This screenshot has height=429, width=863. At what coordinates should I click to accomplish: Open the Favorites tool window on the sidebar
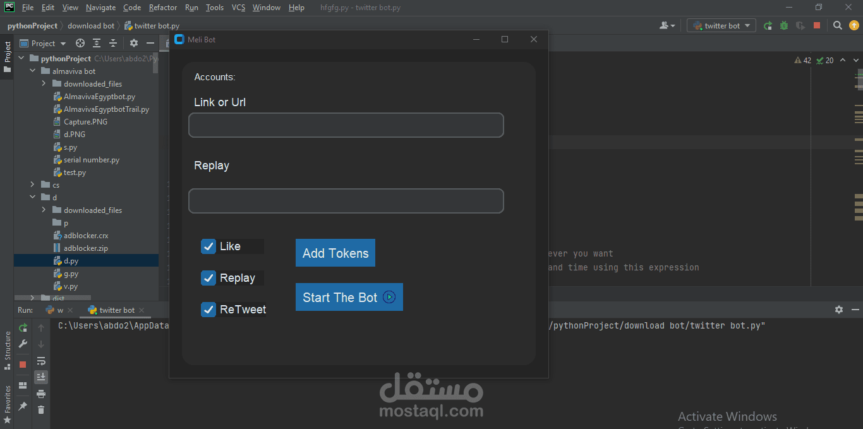pos(8,404)
